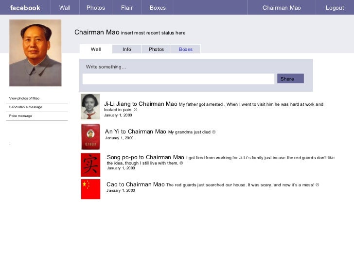Click the facebook logo in header
This screenshot has height=265, width=354.
click(x=25, y=8)
